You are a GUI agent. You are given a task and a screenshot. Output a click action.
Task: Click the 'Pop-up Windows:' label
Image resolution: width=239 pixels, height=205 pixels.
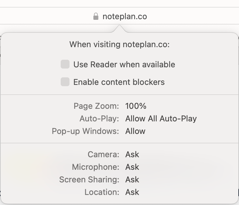[85, 131]
